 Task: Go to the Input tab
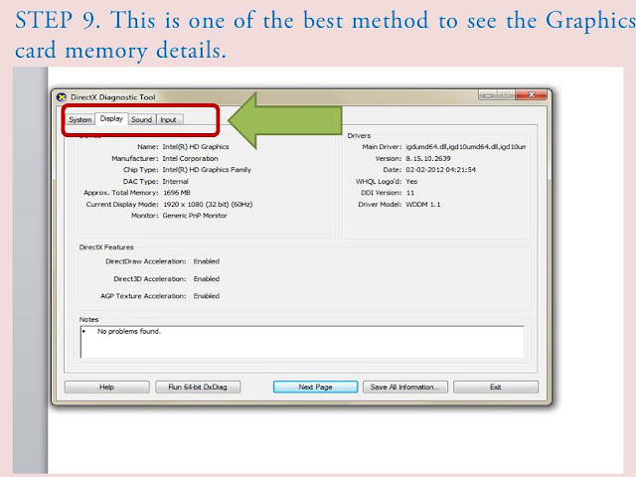coord(168,119)
